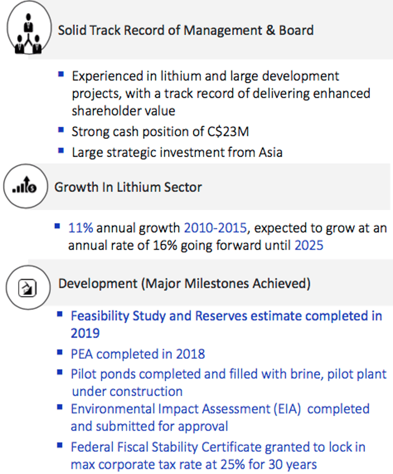Click the PEA completed in 2018 text

click(138, 354)
